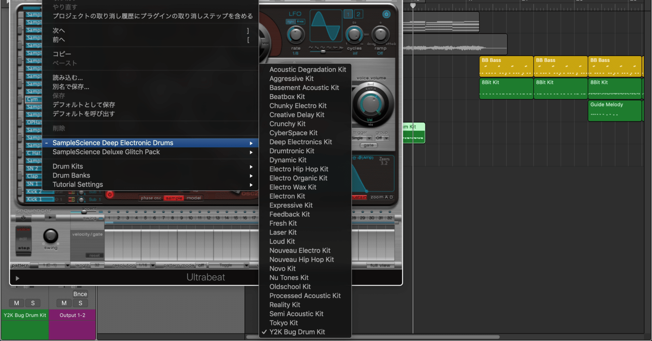652x341 pixels.
Task: Select LFO 1
Action: pos(348,14)
